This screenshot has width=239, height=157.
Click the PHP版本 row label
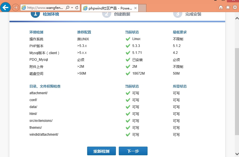[x=37, y=46]
